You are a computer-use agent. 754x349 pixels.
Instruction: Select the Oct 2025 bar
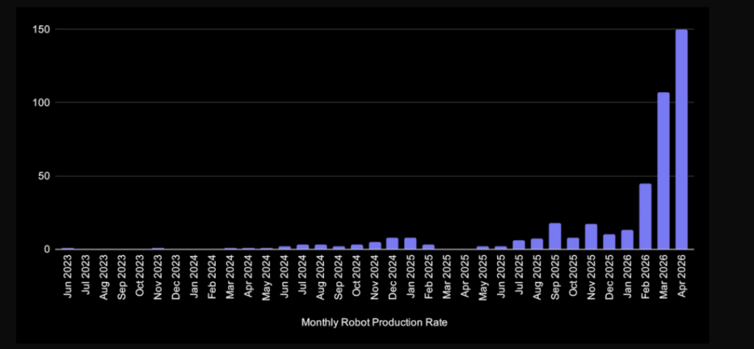pyautogui.click(x=573, y=244)
